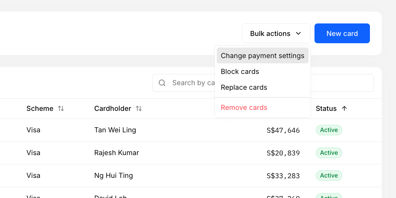Click the Active badge for Tan Wei Ling
The width and height of the screenshot is (396, 198).
pos(329,130)
